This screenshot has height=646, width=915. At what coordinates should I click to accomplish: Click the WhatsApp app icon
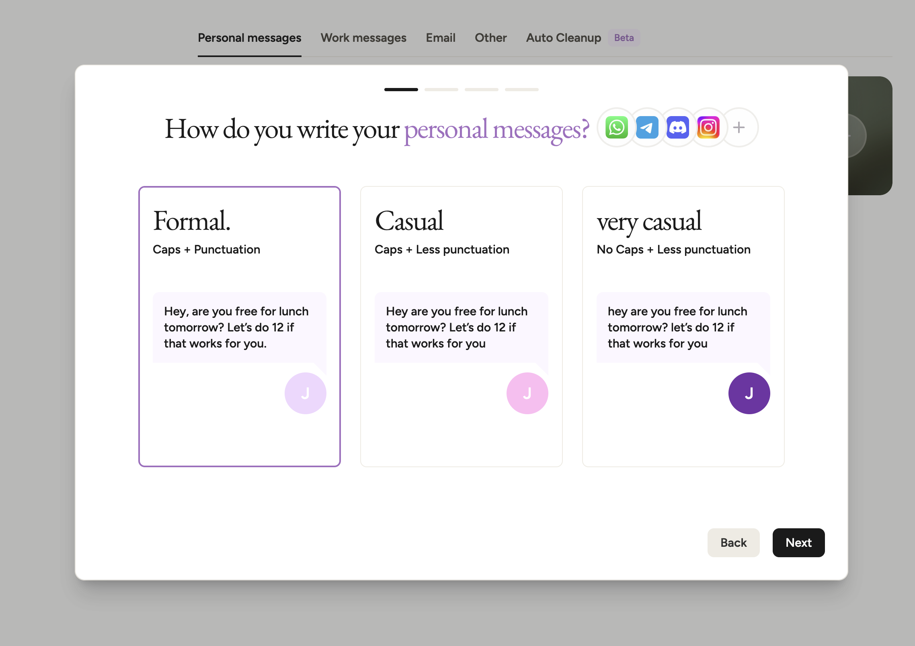pos(616,127)
